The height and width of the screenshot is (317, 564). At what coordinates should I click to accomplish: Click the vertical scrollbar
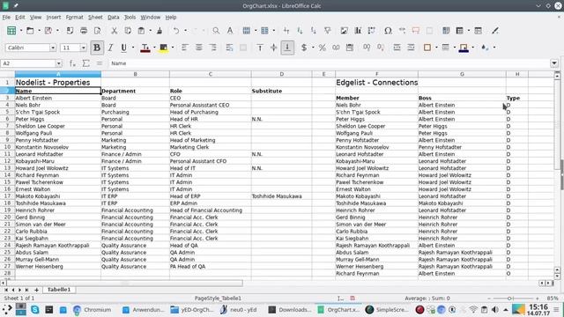557,174
